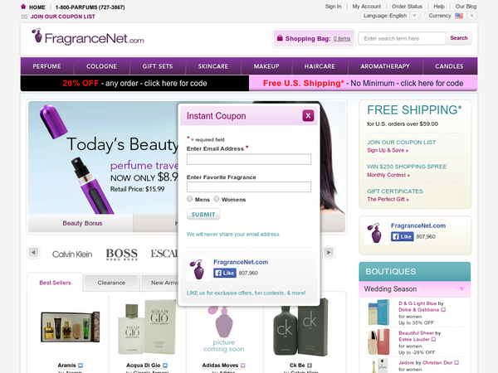Click the envelope icon beside Join Our Coupon List
Image resolution: width=498 pixels, height=373 pixels.
(x=24, y=17)
